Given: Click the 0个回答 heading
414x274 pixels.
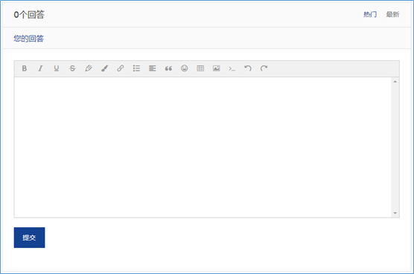Looking at the screenshot, I should click(x=29, y=14).
